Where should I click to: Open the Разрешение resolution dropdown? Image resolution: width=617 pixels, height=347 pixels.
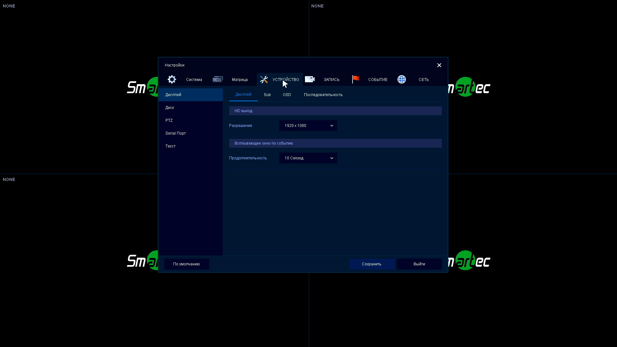[x=308, y=126]
